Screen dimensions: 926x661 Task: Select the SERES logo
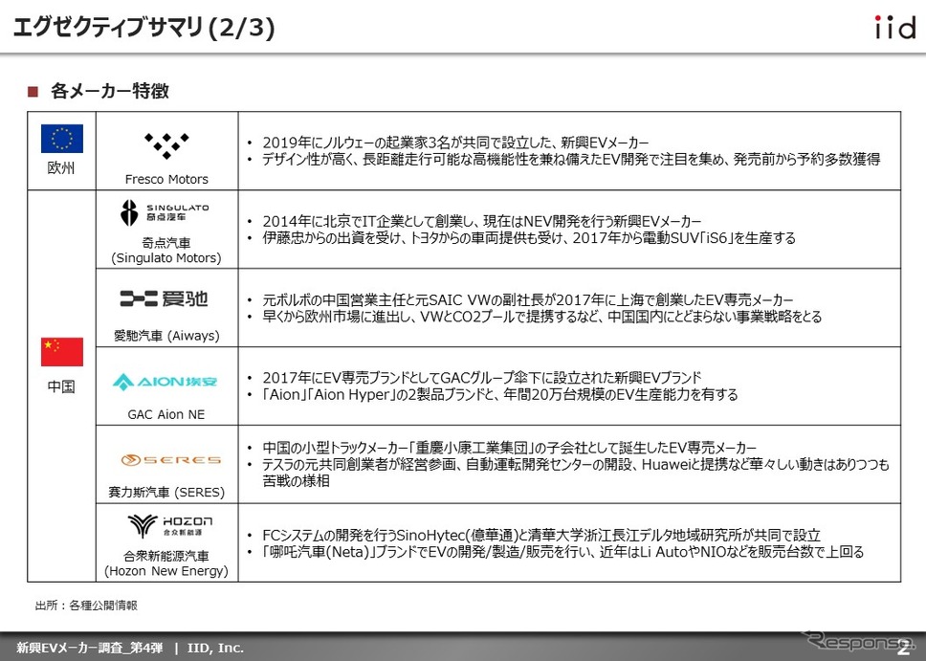click(x=170, y=460)
